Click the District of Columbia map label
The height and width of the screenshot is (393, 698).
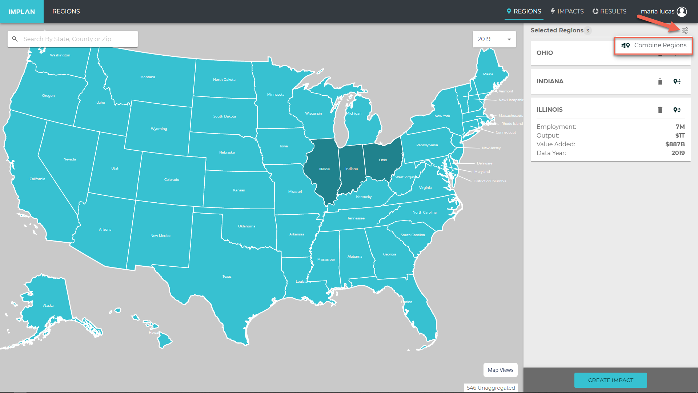point(490,181)
